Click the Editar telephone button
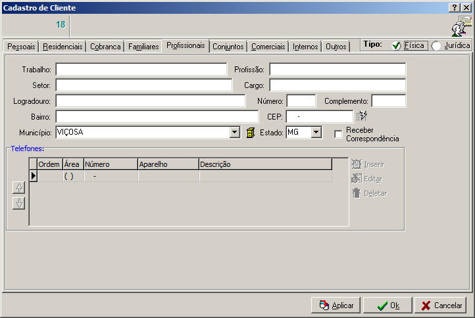This screenshot has width=475, height=318. coord(367,179)
